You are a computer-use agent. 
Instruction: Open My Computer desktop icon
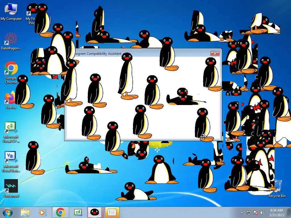(11, 11)
